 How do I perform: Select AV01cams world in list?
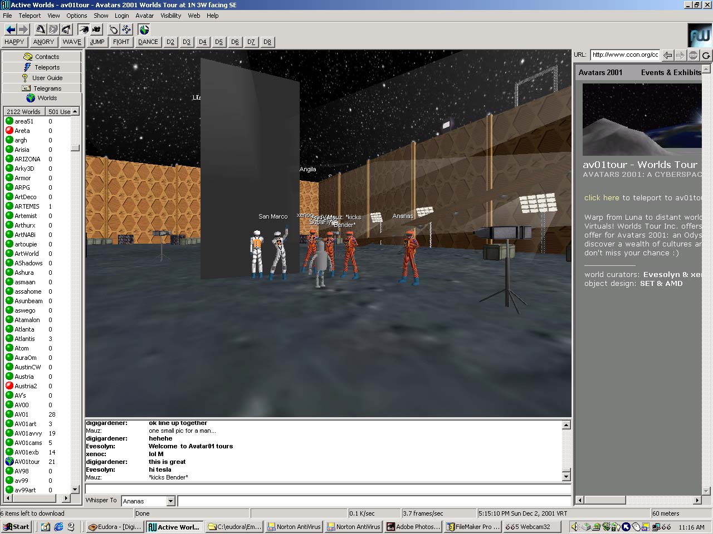[28, 443]
